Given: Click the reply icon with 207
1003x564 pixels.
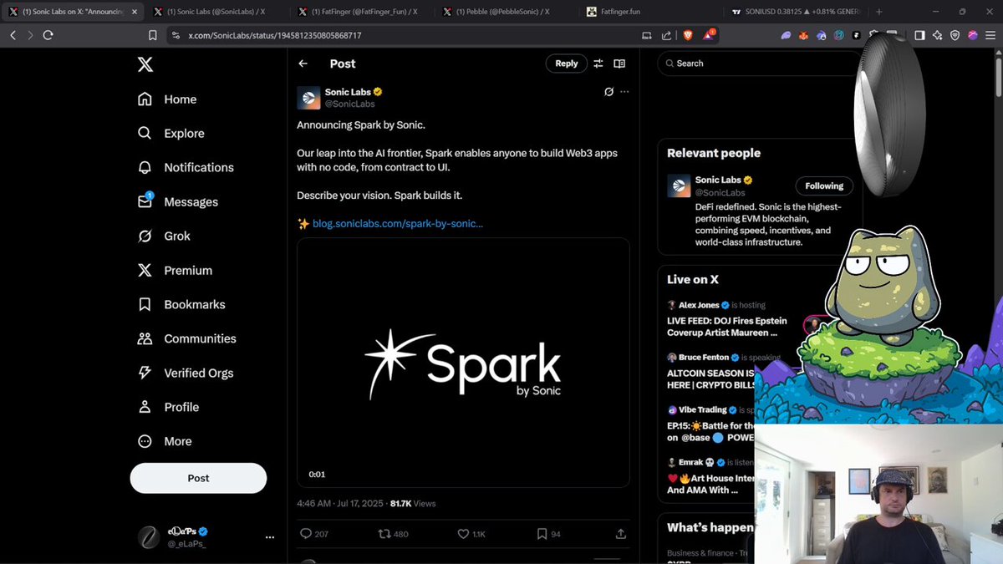Looking at the screenshot, I should pos(313,533).
